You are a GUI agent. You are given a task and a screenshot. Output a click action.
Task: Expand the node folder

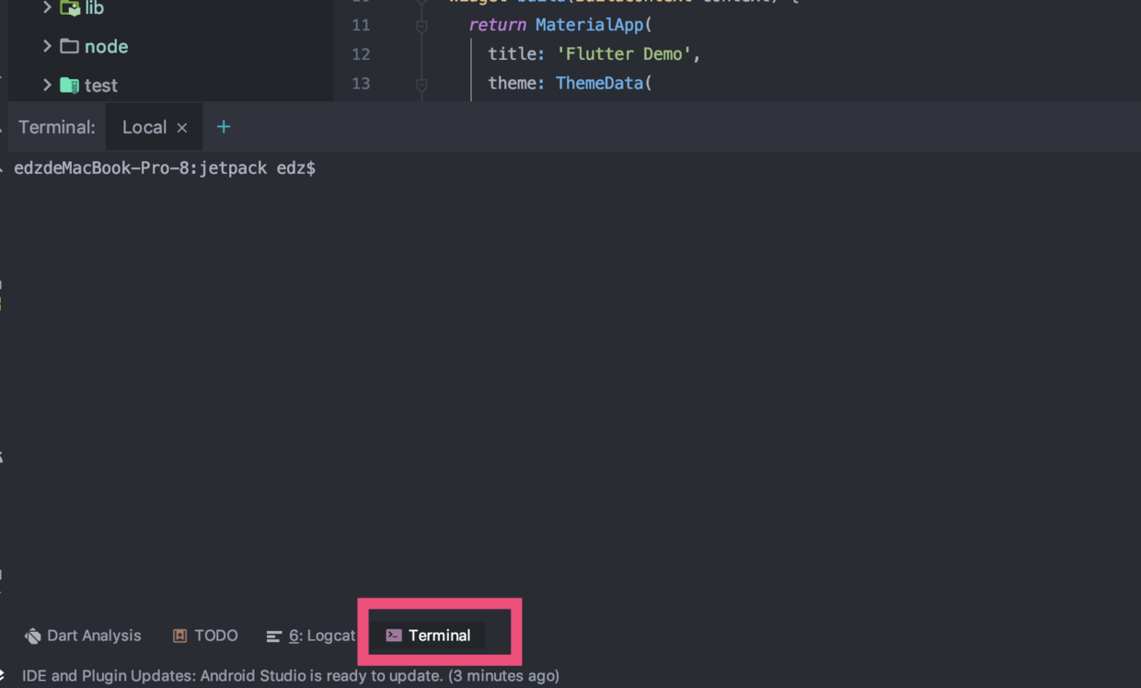click(x=47, y=46)
